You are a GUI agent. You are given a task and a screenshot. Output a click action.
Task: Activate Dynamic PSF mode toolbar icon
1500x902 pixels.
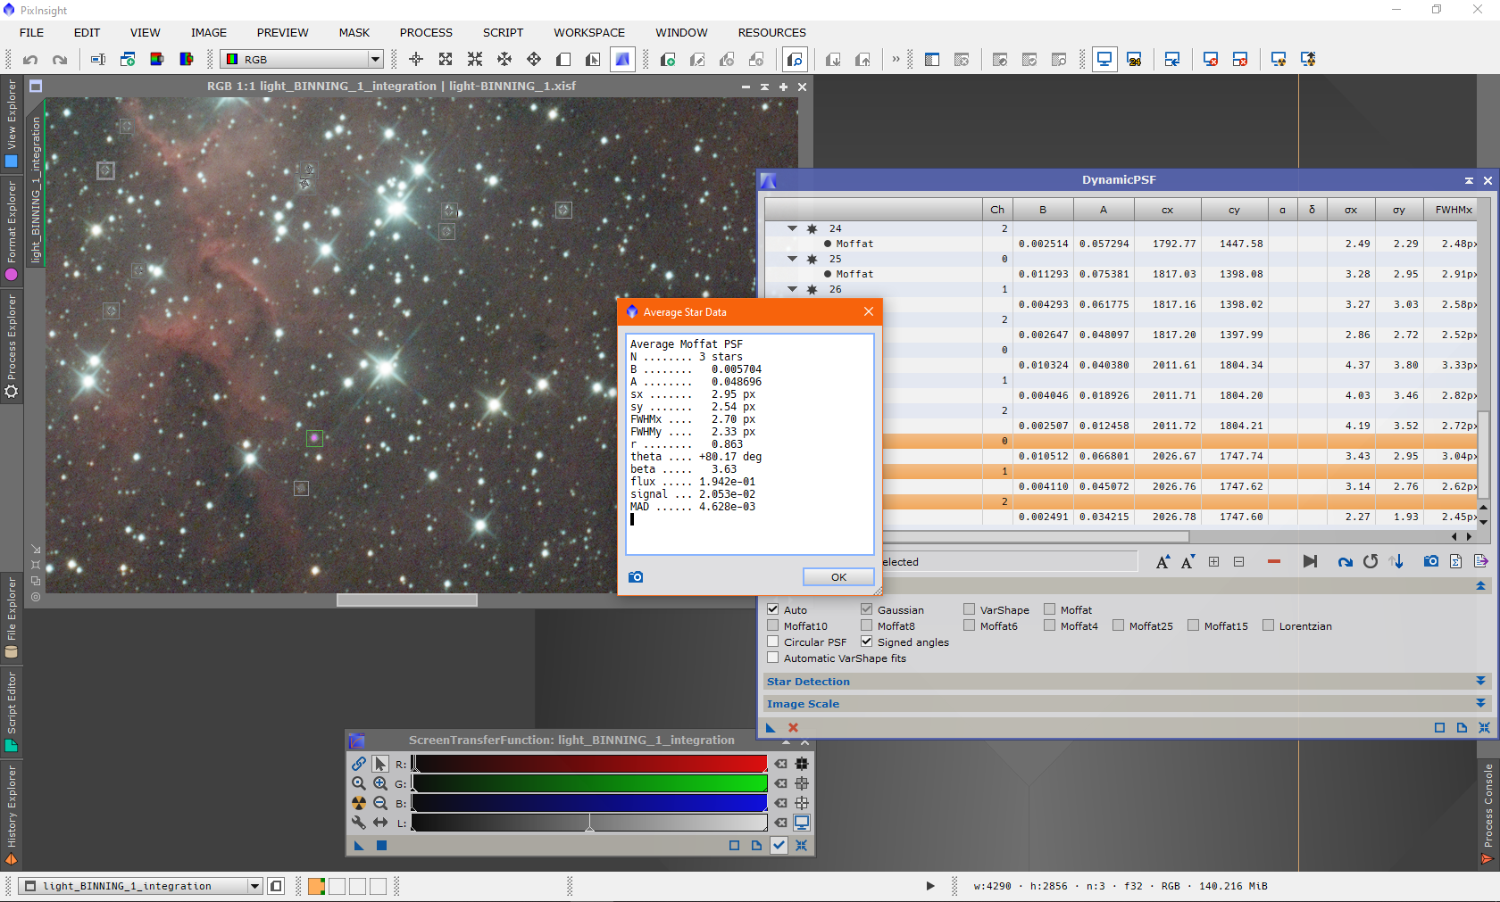[622, 60]
